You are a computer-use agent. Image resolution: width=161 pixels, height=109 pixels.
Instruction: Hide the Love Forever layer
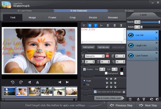click(131, 56)
